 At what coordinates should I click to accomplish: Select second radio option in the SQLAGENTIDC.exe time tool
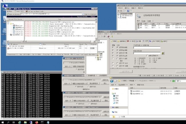point(88,86)
